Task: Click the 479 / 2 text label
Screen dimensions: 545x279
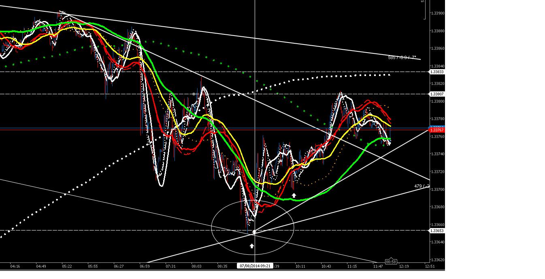Action: (x=420, y=186)
